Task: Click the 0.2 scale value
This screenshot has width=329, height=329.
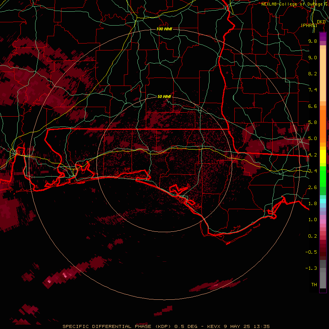Action: (313, 236)
